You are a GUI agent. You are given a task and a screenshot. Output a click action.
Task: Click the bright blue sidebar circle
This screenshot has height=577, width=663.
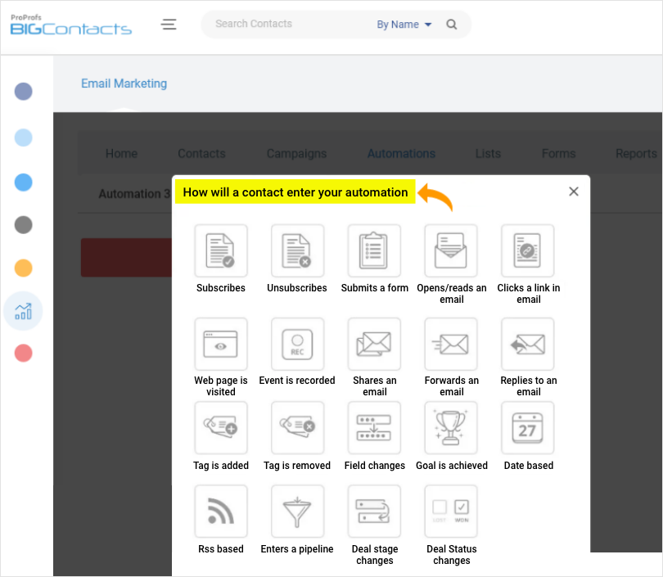[x=23, y=183]
